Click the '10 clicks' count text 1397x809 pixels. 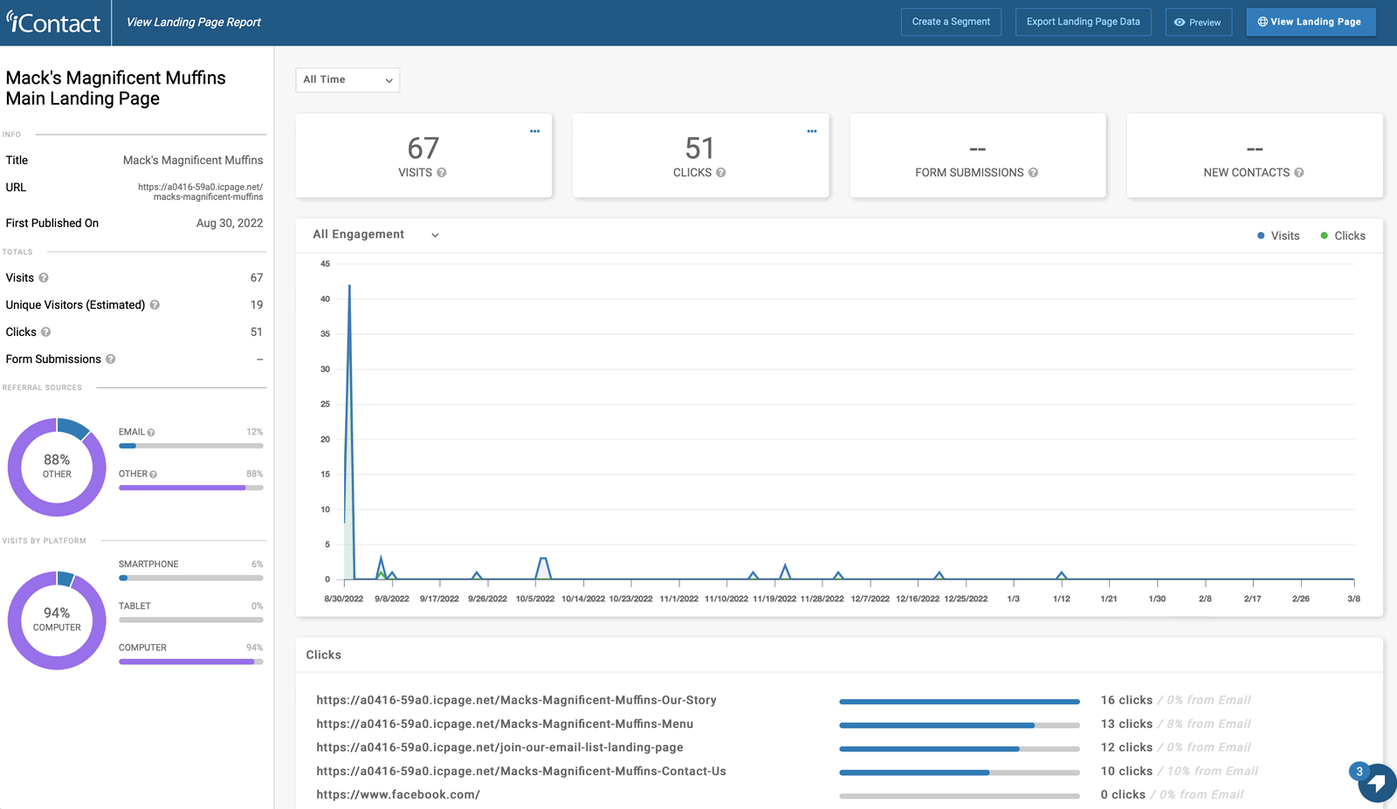(x=1126, y=771)
